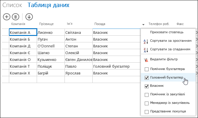Click the Ім'я column header
198x118 pixels.
pos(70,24)
